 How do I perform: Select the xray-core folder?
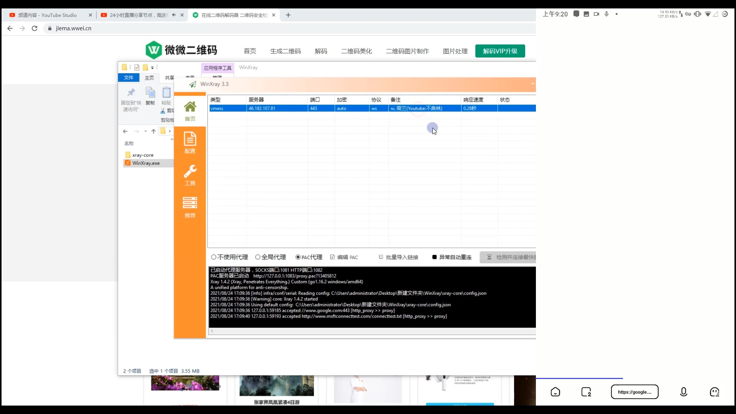[143, 155]
